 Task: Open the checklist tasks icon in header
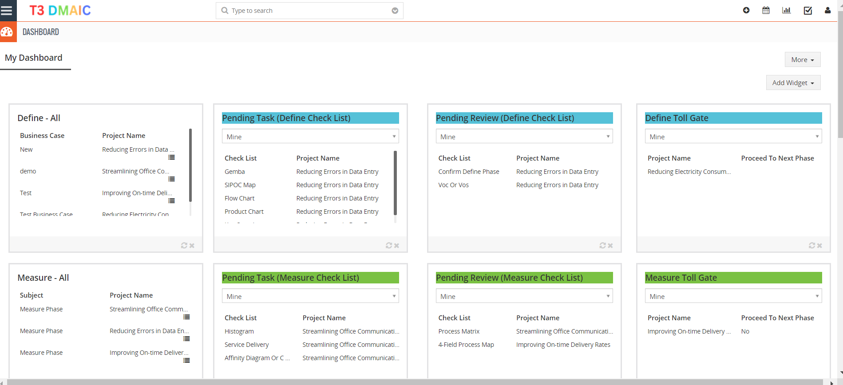(808, 10)
